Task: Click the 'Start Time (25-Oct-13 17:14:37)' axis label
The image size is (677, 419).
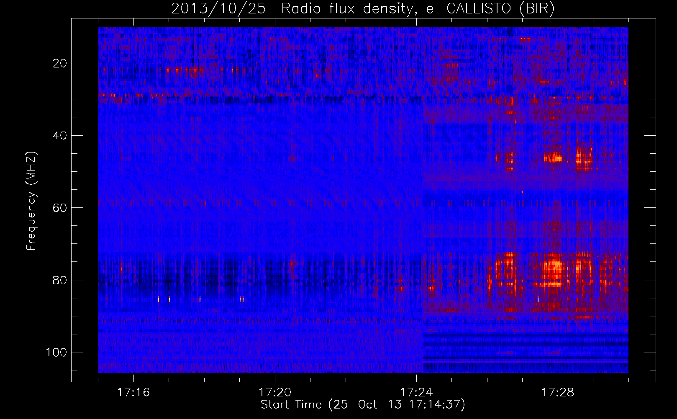Action: click(363, 405)
